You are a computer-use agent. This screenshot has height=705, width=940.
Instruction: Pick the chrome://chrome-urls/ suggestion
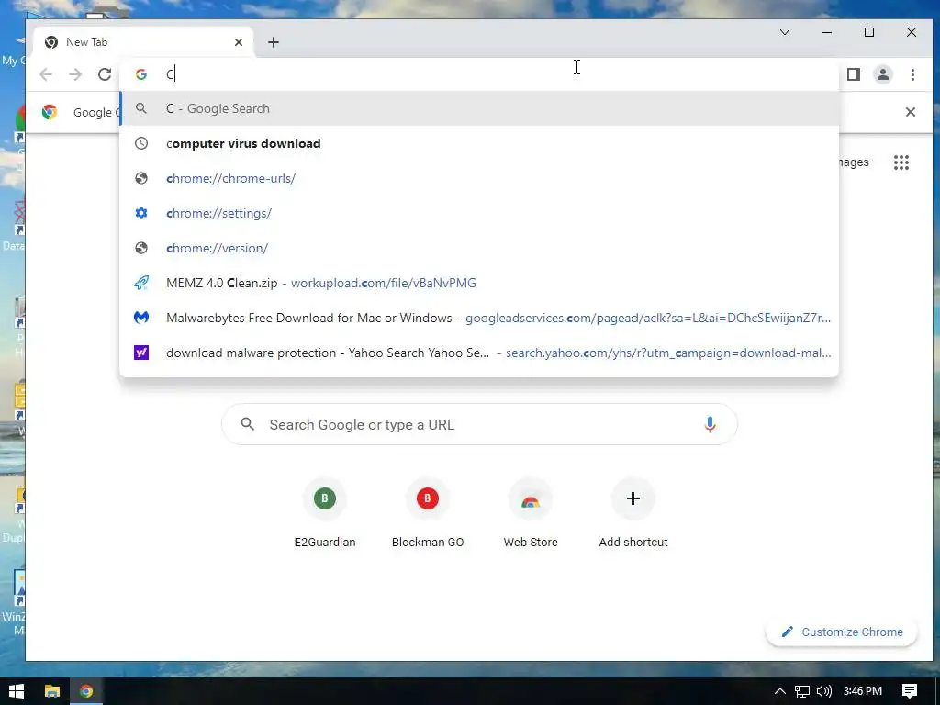pos(479,178)
